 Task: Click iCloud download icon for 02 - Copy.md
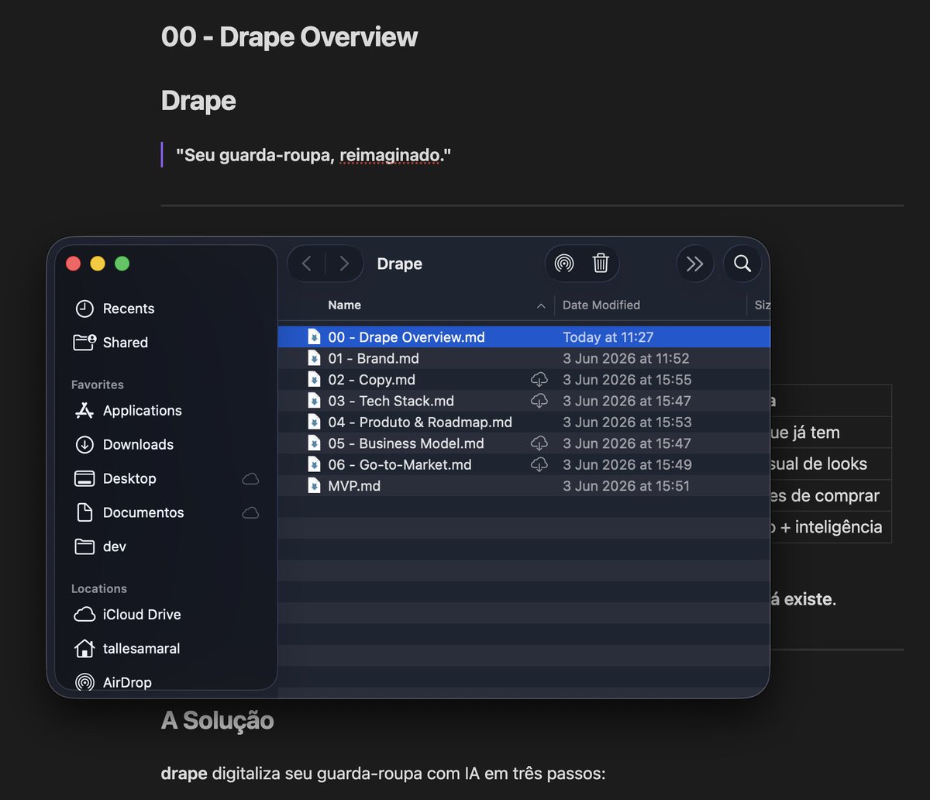(539, 380)
